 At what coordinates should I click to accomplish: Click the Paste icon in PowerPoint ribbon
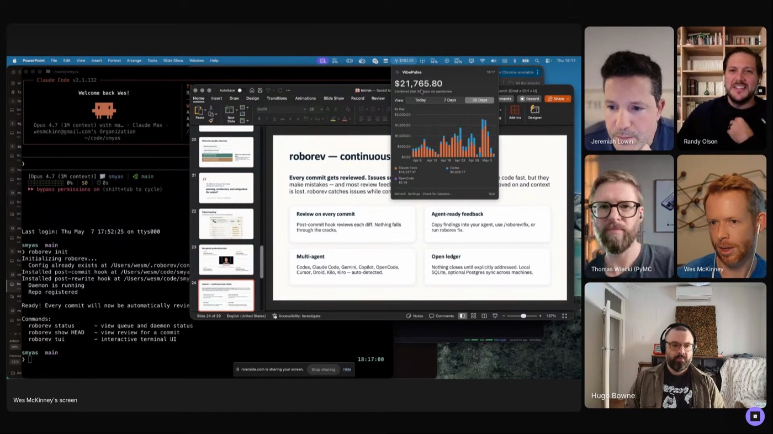click(x=199, y=110)
